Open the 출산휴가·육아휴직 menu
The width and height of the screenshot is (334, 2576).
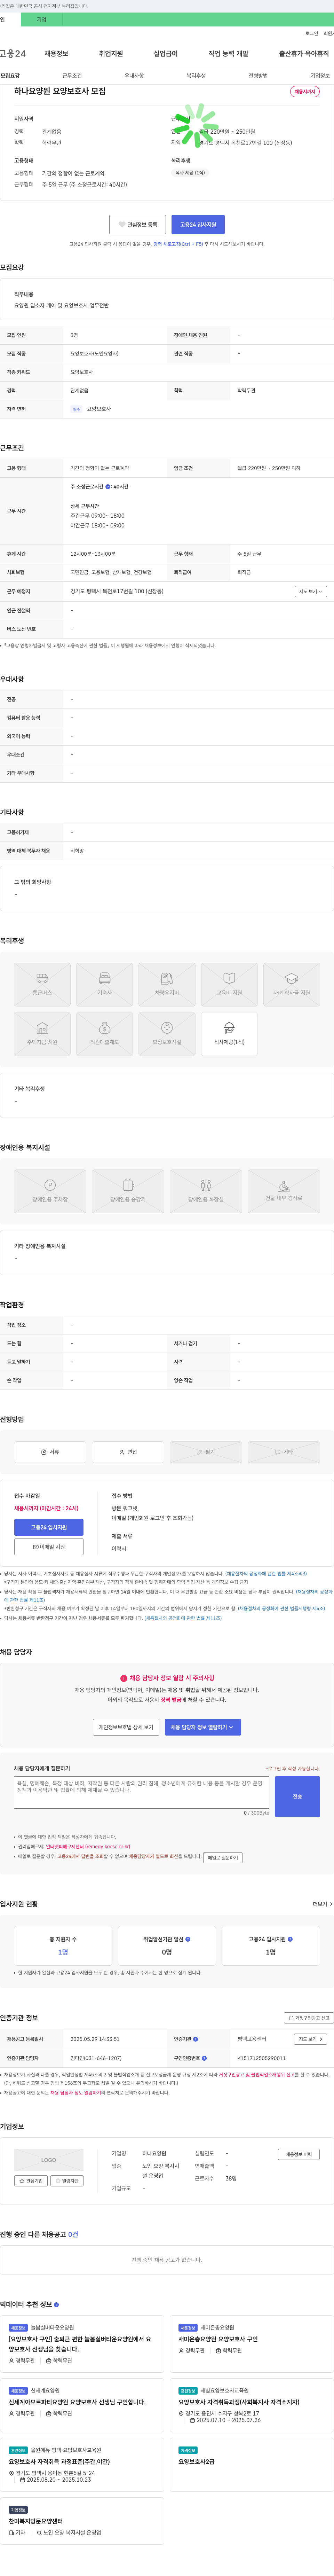point(304,54)
